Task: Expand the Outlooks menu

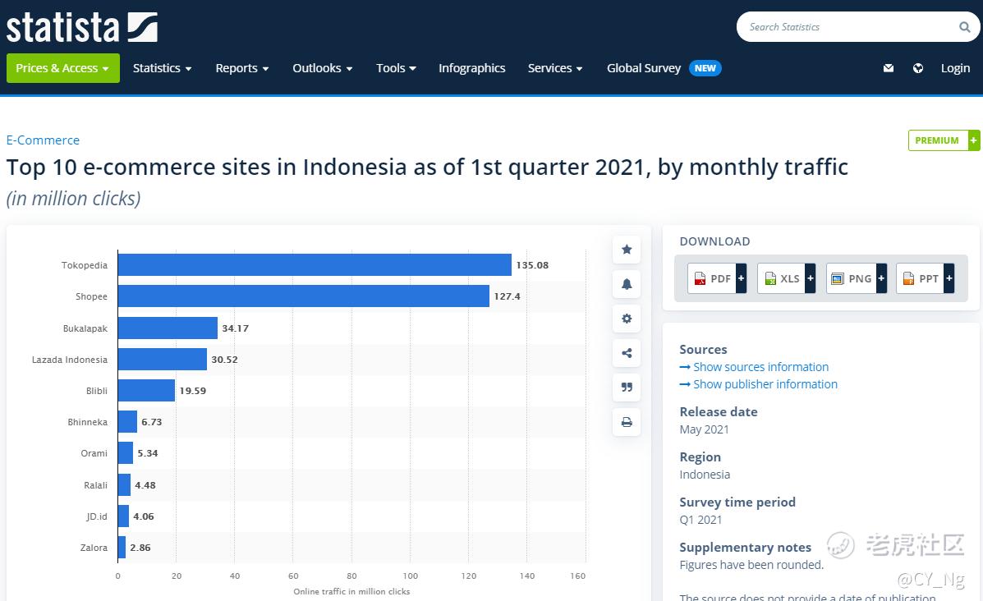Action: [322, 67]
